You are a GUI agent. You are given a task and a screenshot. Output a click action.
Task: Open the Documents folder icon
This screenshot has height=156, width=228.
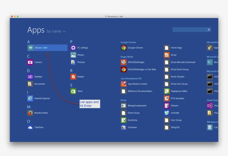click(x=30, y=84)
